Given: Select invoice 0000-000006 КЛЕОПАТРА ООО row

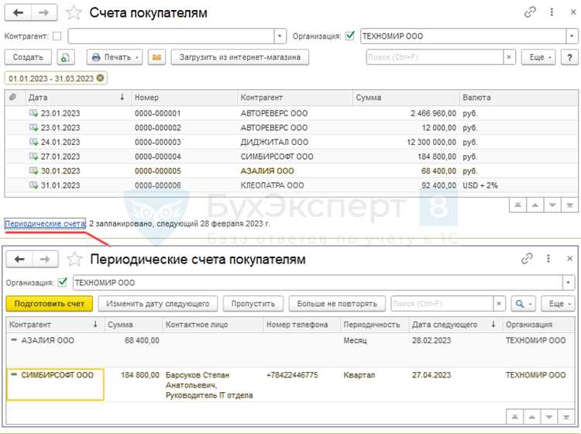Looking at the screenshot, I should 291,185.
